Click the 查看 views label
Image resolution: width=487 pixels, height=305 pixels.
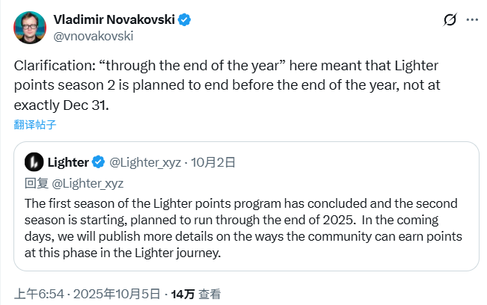[209, 295]
